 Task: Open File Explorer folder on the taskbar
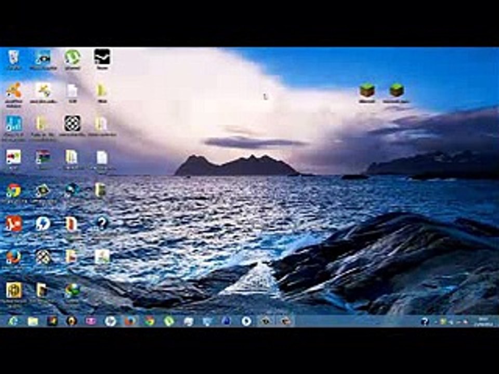(x=33, y=321)
